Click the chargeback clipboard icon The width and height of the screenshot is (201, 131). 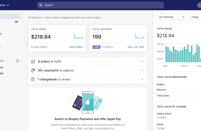point(33,79)
